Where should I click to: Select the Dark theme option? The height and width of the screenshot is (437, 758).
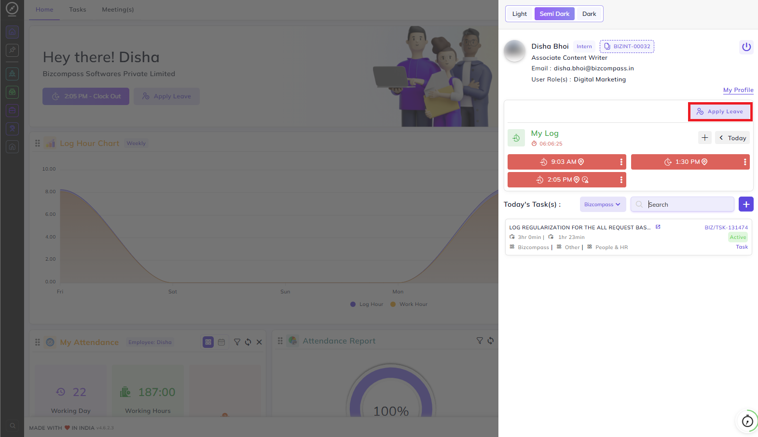[x=589, y=14]
